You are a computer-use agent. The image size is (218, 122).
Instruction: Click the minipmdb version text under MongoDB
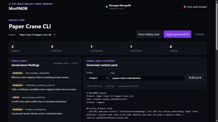point(116,8)
